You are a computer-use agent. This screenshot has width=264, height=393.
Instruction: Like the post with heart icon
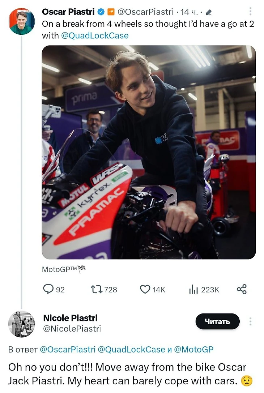coord(145,289)
